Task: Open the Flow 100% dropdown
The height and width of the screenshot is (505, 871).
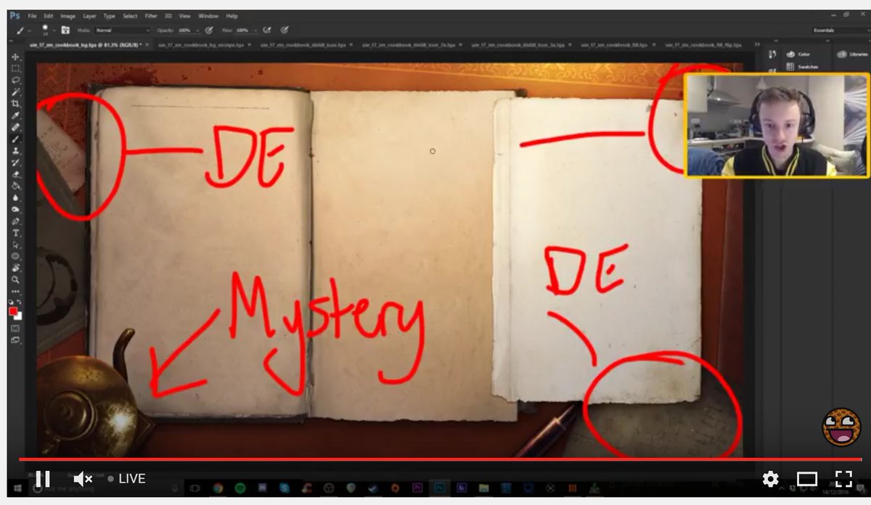Action: click(x=245, y=30)
